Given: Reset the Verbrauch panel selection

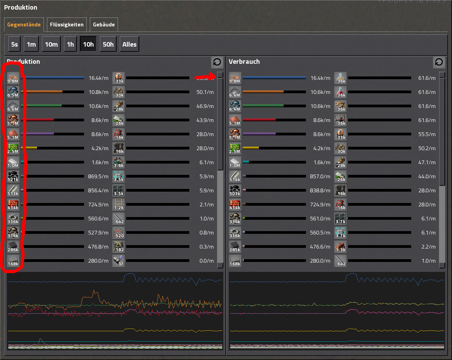Looking at the screenshot, I should (x=439, y=62).
